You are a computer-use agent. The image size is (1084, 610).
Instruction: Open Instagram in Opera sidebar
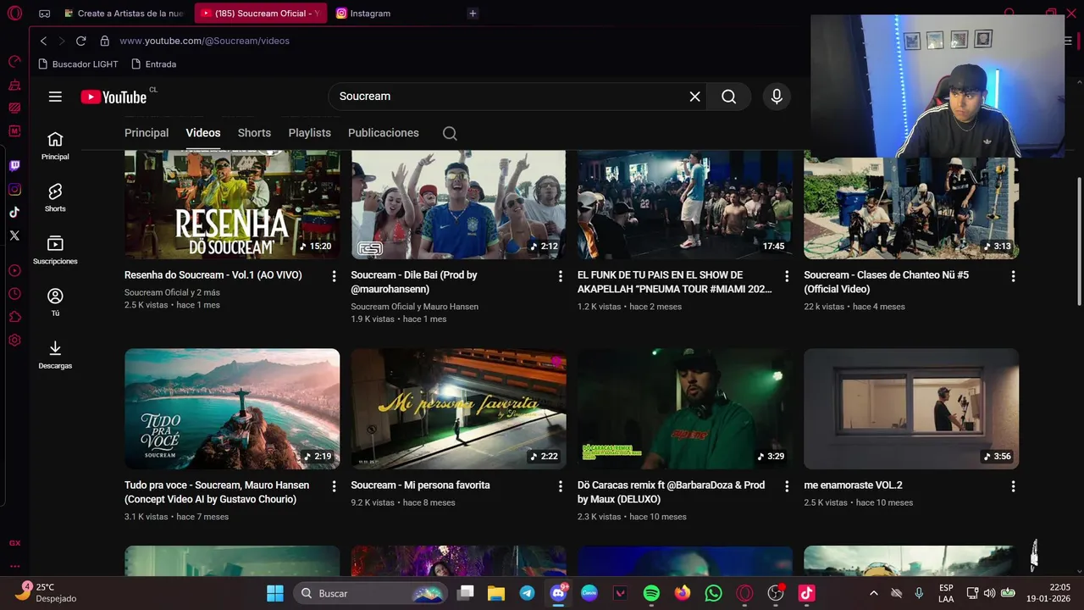click(14, 189)
